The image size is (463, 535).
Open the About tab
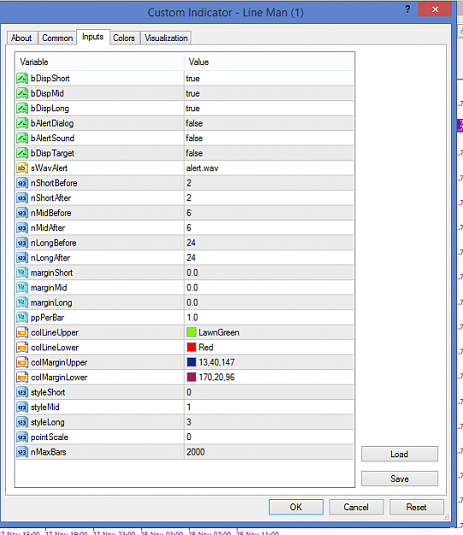pos(21,38)
